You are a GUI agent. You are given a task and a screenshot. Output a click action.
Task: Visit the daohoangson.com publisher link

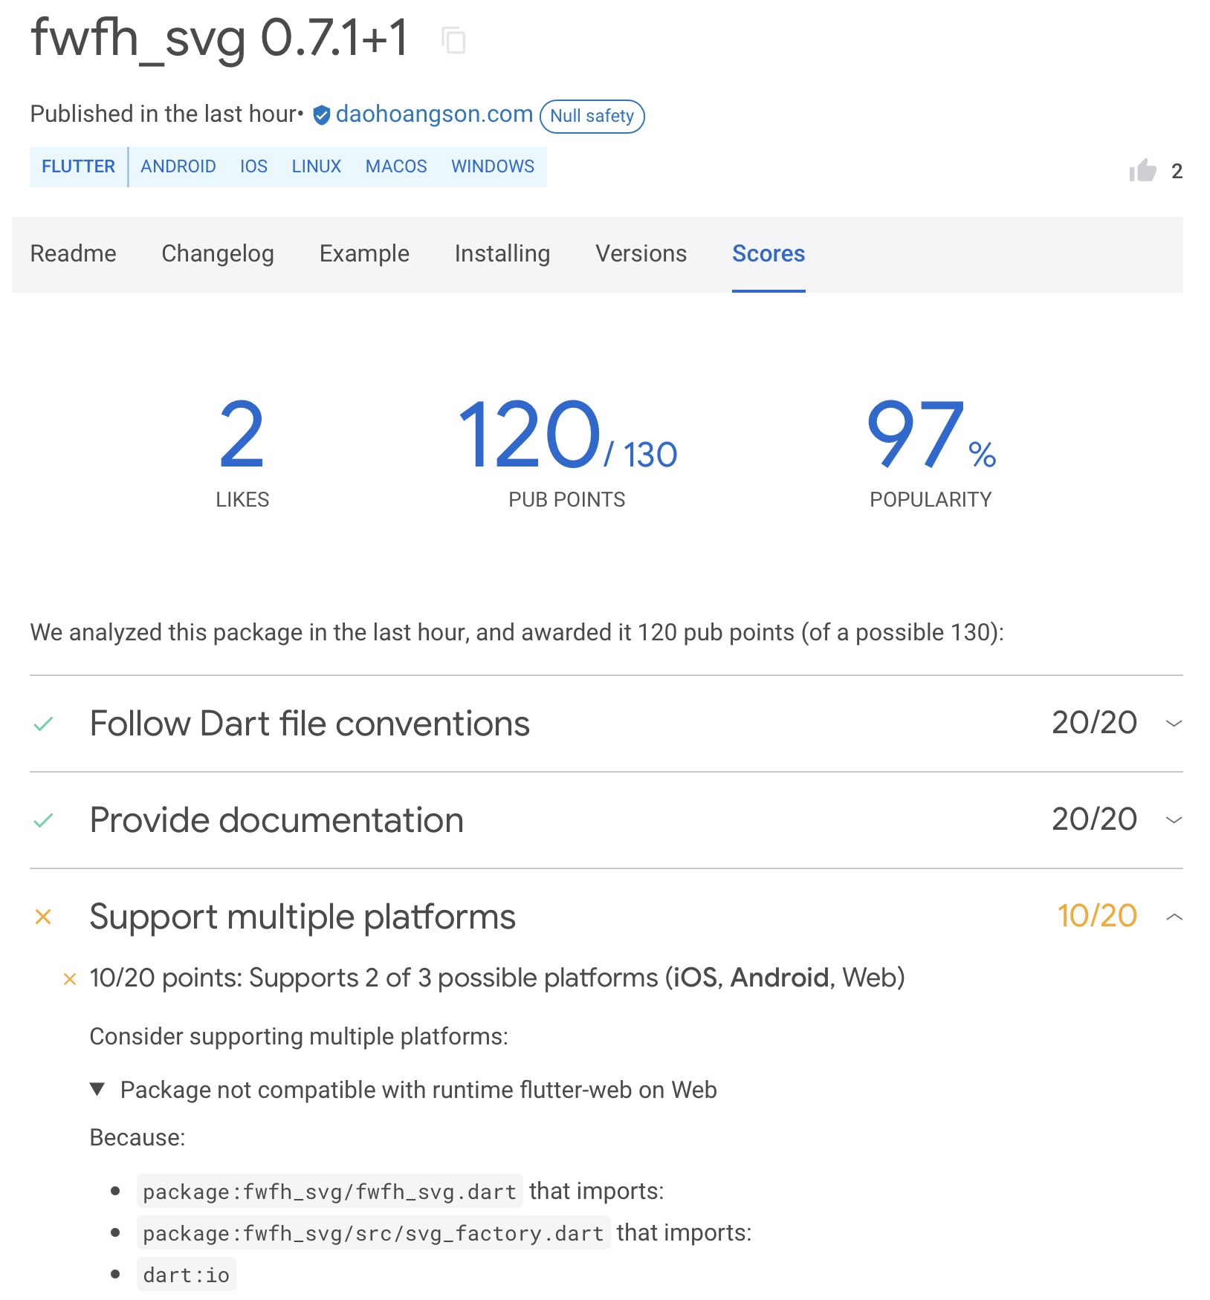coord(434,113)
